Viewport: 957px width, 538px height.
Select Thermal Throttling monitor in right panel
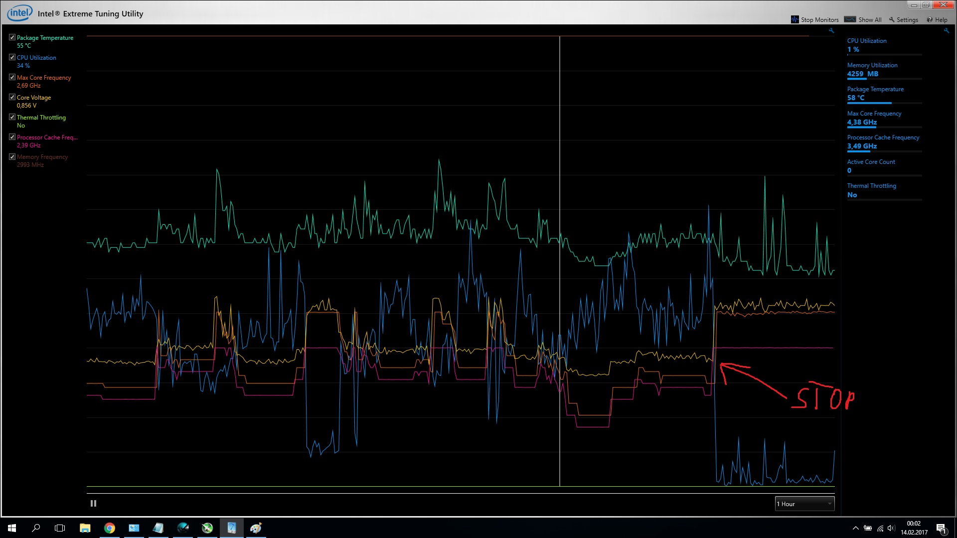pos(884,190)
